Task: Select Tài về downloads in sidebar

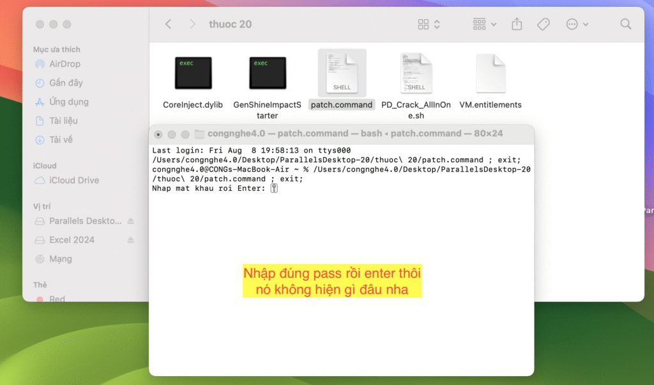Action: tap(61, 139)
